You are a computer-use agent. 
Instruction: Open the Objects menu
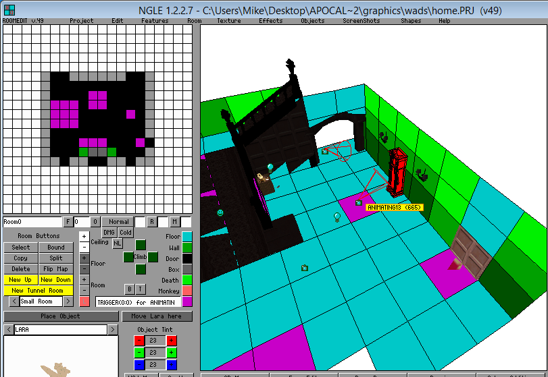pyautogui.click(x=313, y=21)
